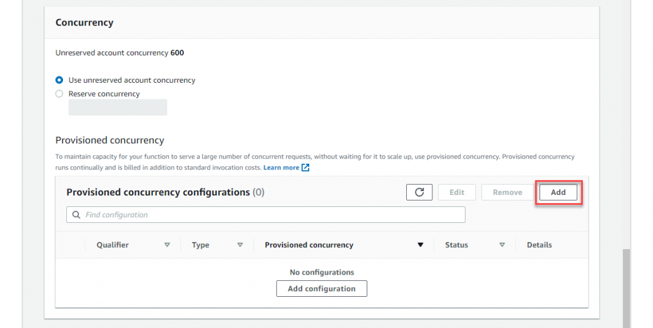Click the Status column header
Screen dimensions: 653x328
click(x=457, y=245)
